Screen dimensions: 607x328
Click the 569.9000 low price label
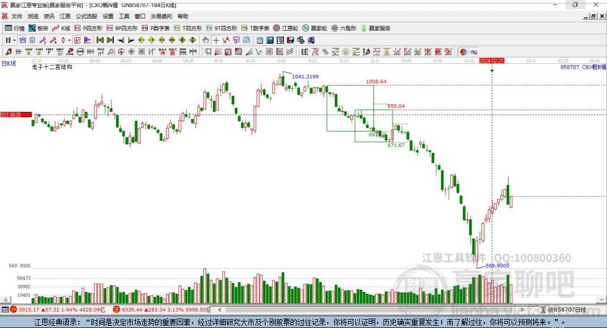[497, 266]
